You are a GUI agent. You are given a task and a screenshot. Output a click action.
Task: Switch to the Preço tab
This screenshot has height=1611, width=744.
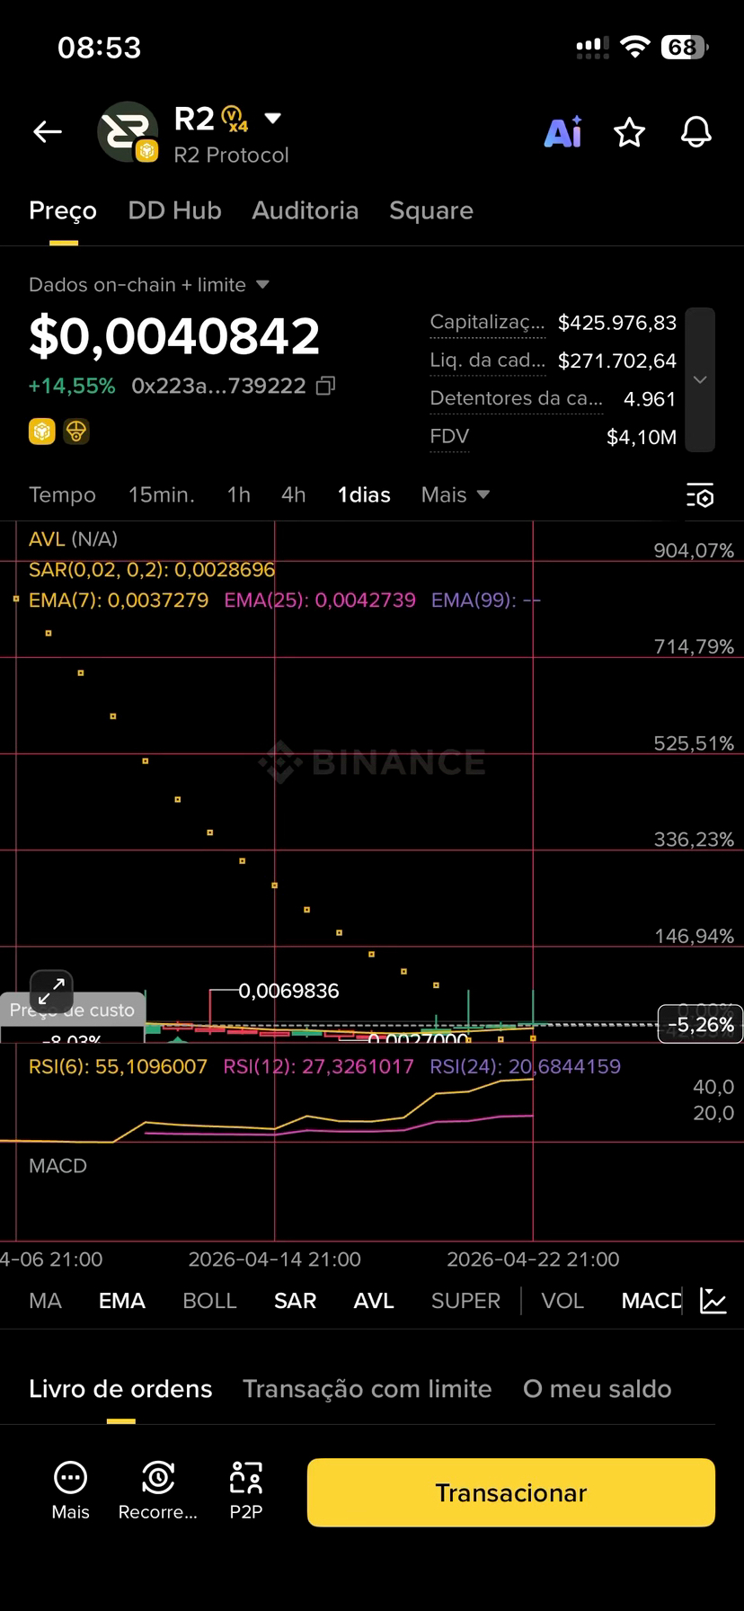pos(63,210)
